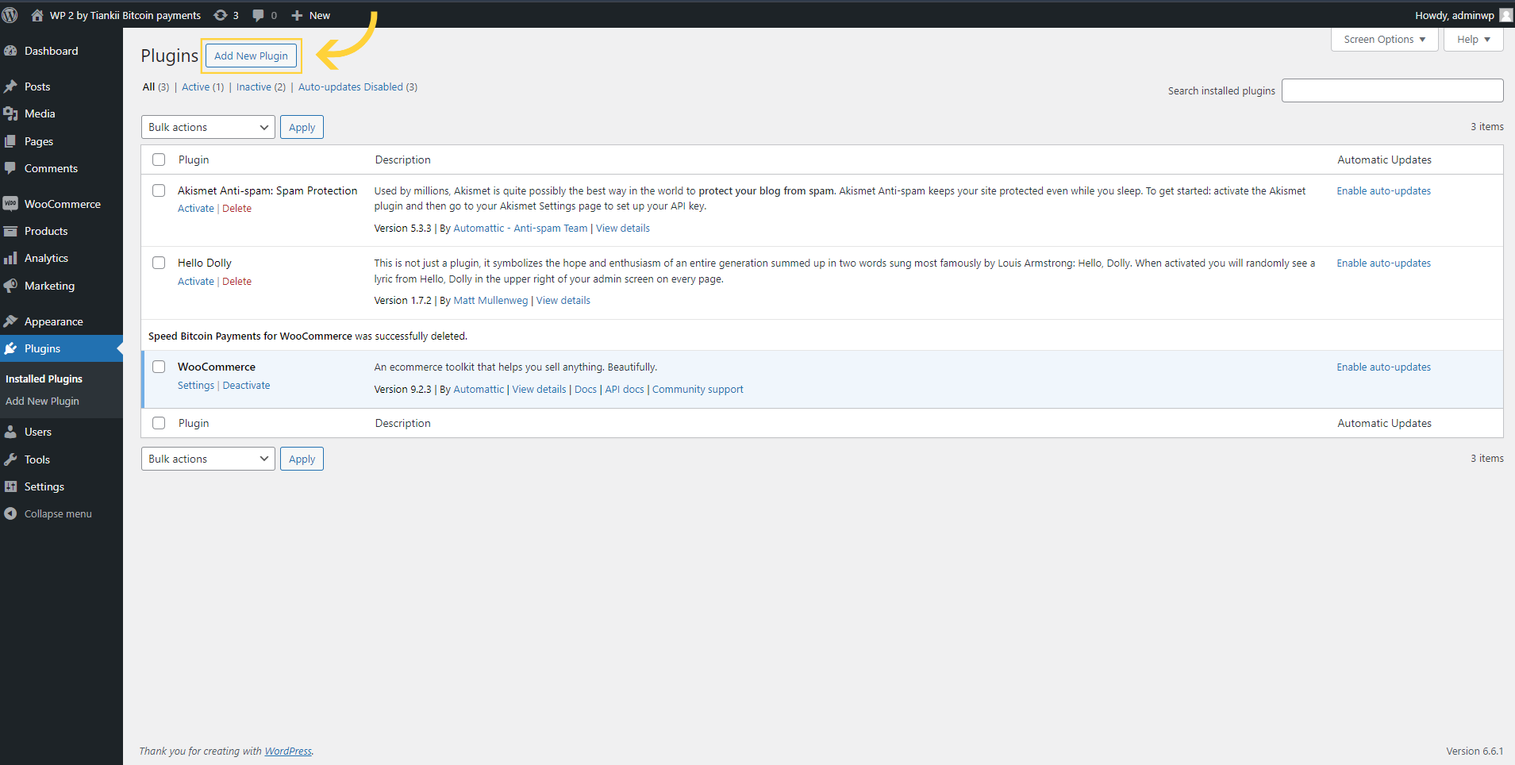This screenshot has width=1515, height=765.
Task: Open Add New Plugin in sidebar submenu
Action: pyautogui.click(x=42, y=401)
